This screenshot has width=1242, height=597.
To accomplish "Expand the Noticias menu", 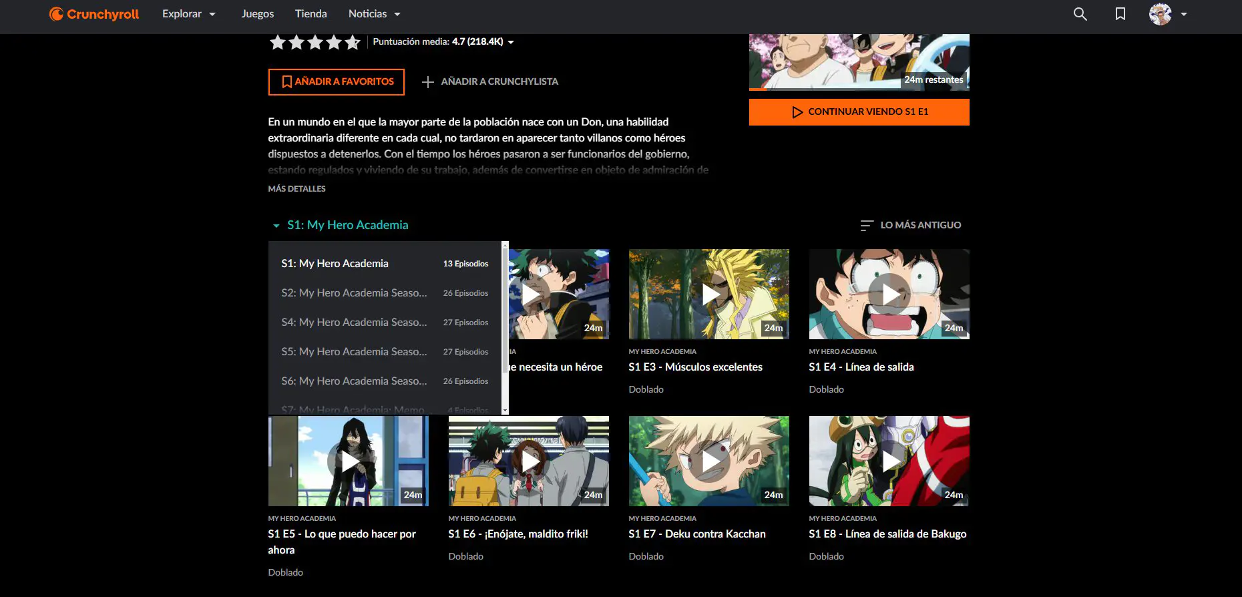I will 375,14.
